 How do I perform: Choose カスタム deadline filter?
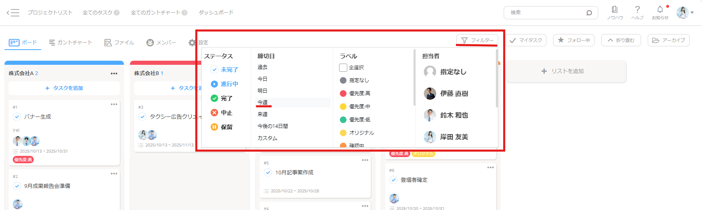point(267,138)
